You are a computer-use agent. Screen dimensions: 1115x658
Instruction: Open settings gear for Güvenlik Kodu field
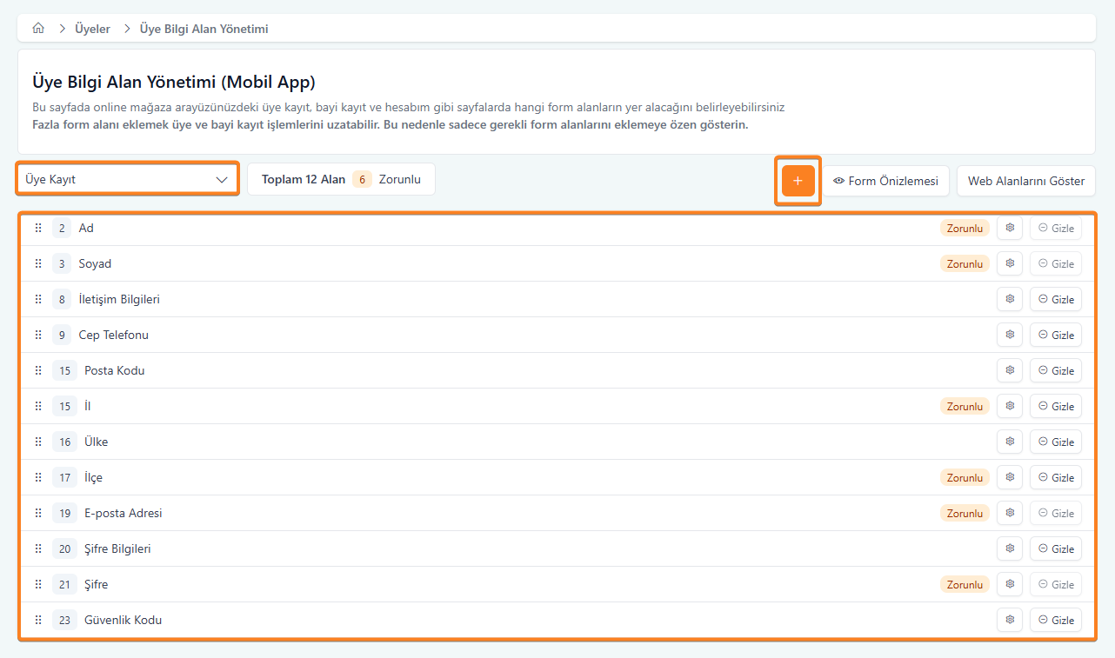point(1010,621)
